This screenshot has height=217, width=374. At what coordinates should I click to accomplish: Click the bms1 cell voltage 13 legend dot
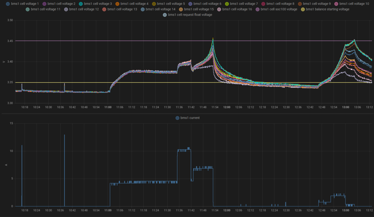coord(104,9)
